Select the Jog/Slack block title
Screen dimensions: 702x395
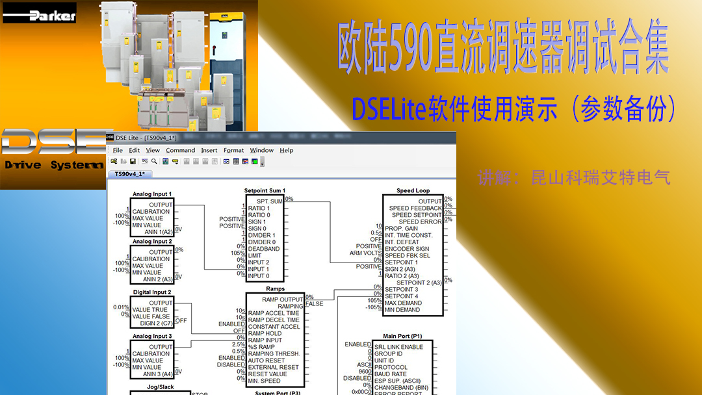pyautogui.click(x=161, y=387)
